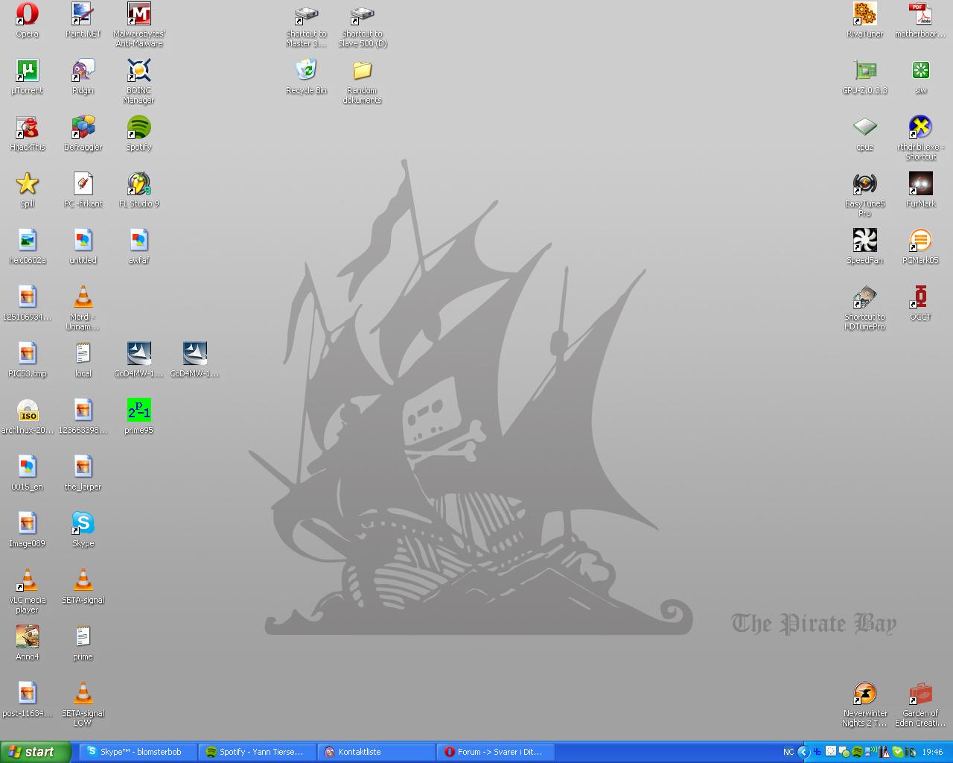953x763 pixels.
Task: Open the Windows start menu
Action: 36,752
